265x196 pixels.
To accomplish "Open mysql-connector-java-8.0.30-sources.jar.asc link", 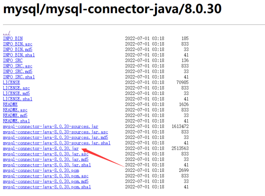I will coord(56,132).
